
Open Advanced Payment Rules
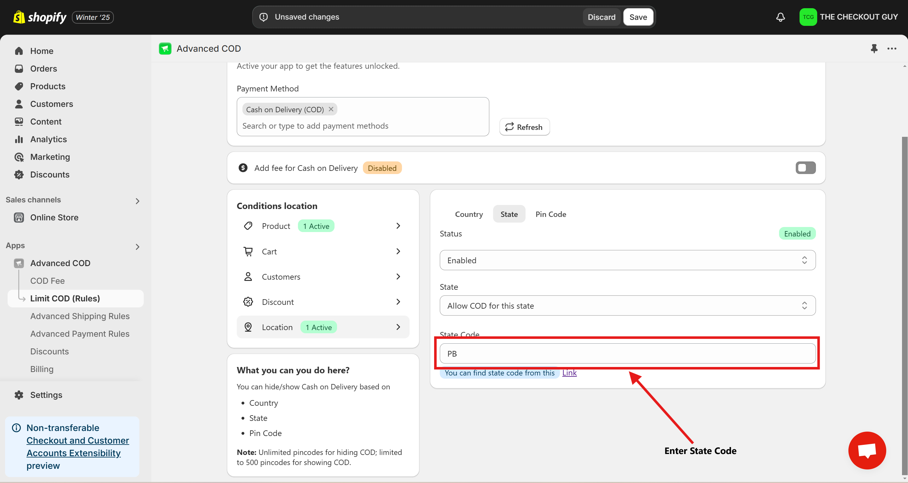80,334
